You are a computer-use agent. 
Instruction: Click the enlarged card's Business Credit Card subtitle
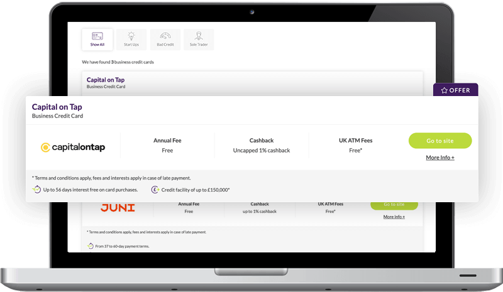[x=57, y=116]
